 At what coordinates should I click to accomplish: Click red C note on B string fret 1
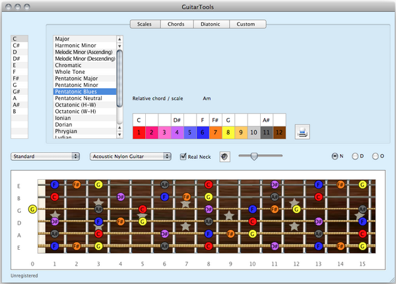(55, 197)
